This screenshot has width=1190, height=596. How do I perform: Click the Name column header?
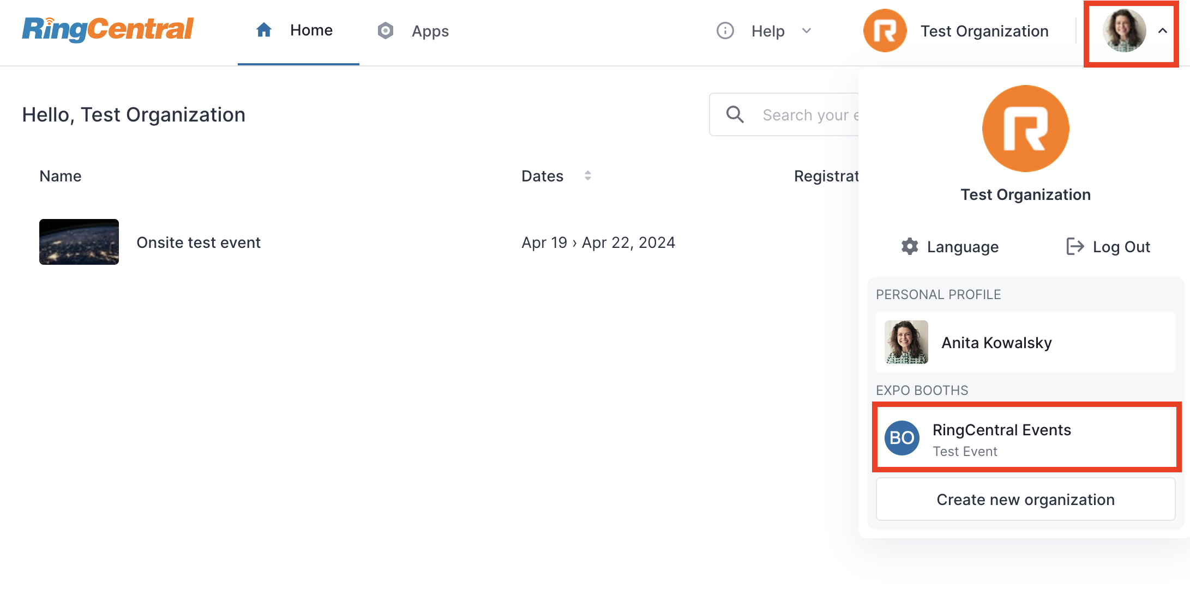coord(61,176)
